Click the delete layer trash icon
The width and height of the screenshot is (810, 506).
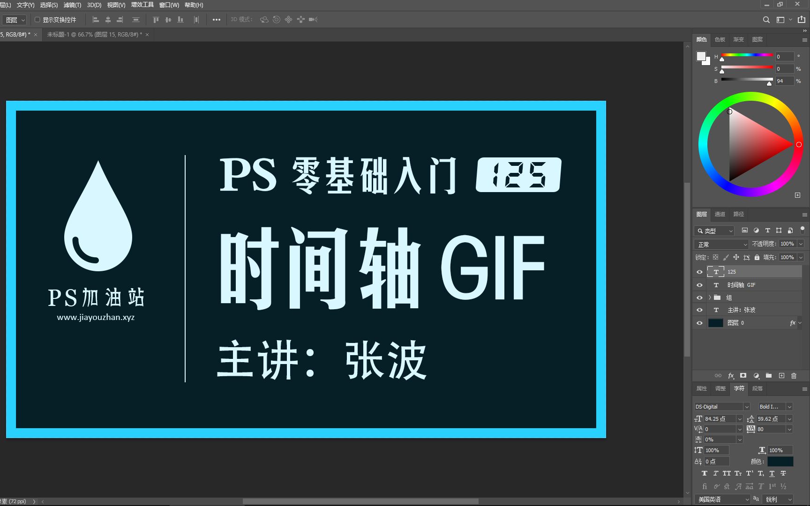794,376
